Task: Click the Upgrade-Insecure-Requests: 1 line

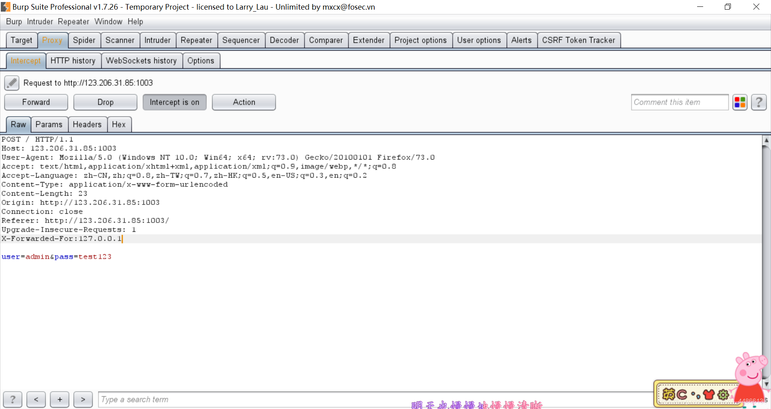Action: [x=69, y=229]
